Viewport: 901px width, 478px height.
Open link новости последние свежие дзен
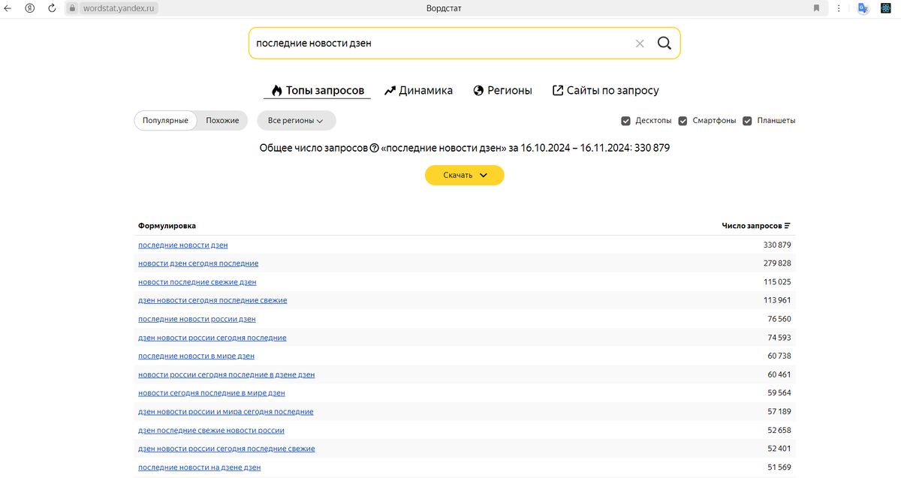(197, 282)
